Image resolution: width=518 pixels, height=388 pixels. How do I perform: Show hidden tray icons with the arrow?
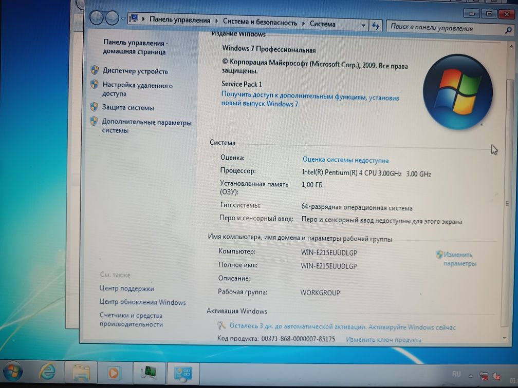[470, 376]
